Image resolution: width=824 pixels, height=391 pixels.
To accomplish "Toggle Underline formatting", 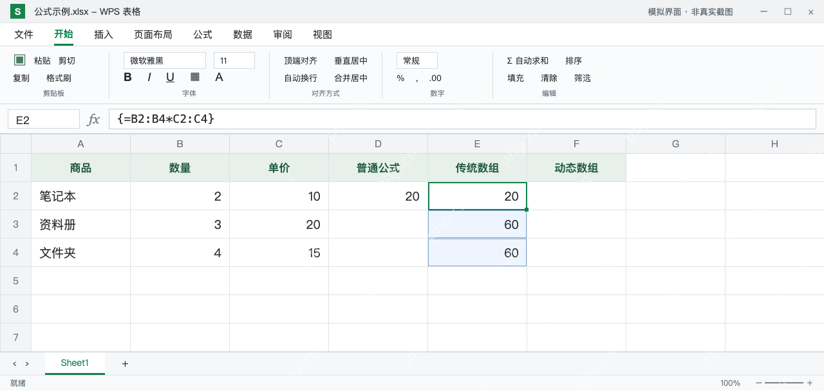I will point(170,77).
